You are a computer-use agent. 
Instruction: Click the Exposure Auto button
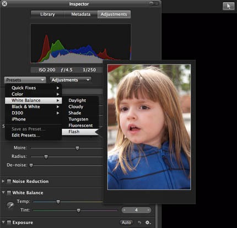tap(126, 222)
